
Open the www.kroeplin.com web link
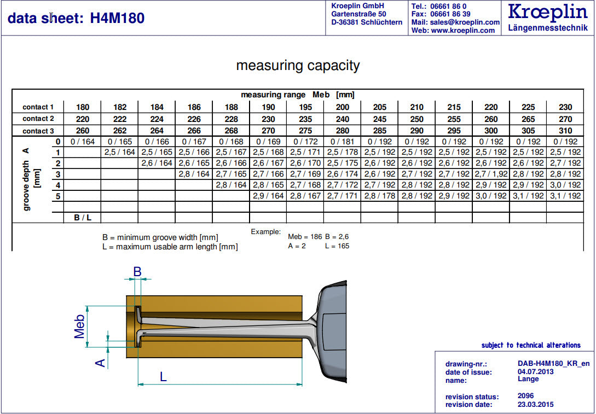pyautogui.click(x=462, y=30)
